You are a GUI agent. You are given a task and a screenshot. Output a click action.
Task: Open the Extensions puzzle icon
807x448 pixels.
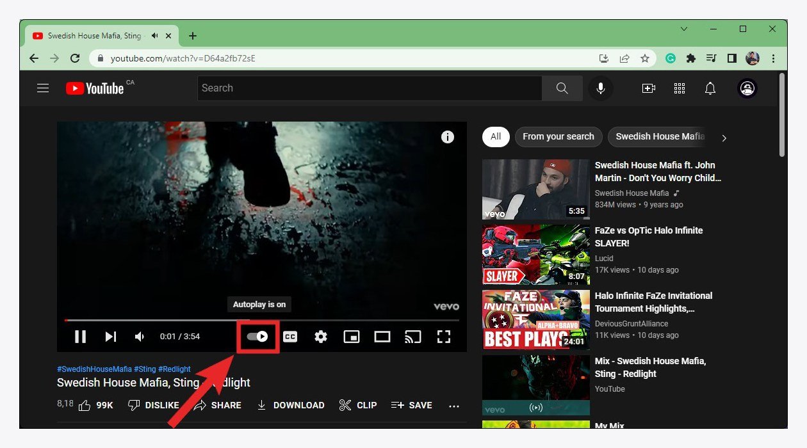[x=691, y=58]
